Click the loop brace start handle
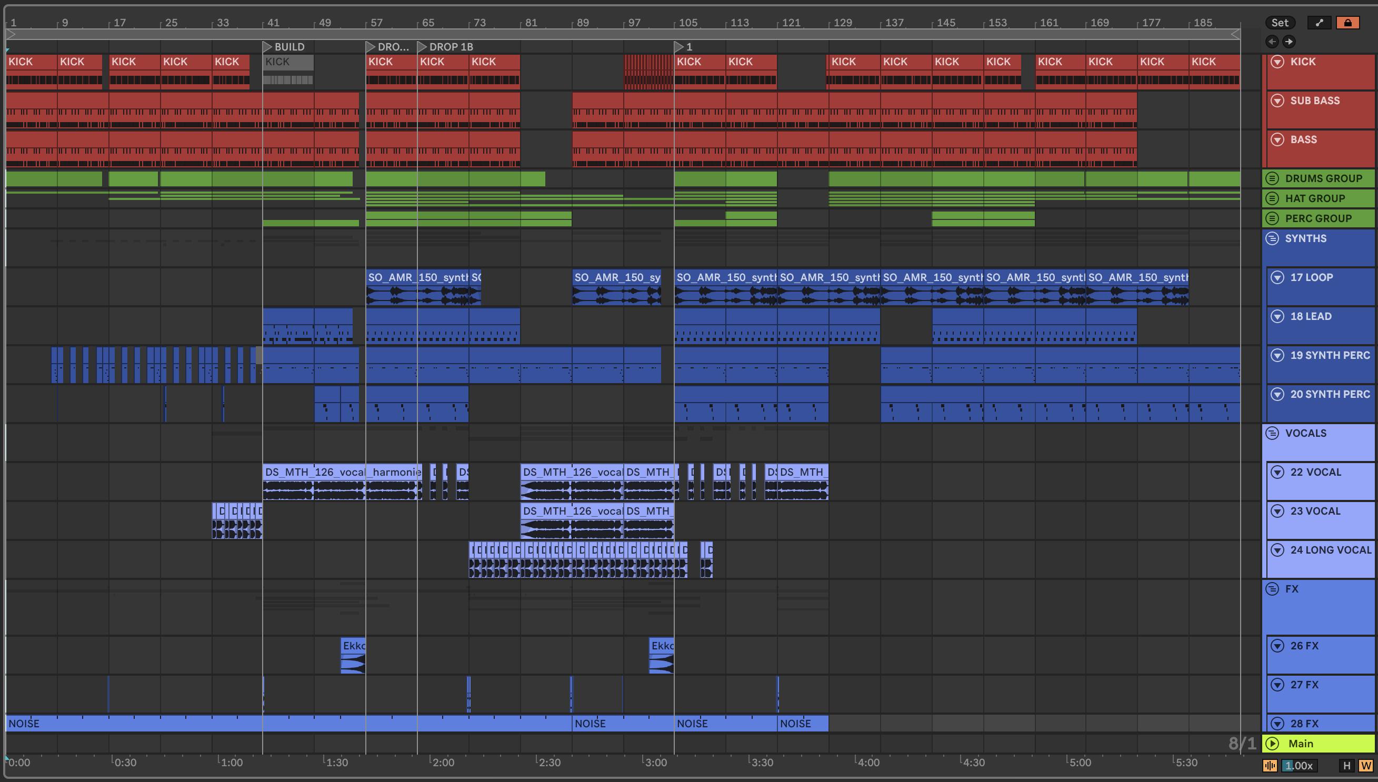The image size is (1378, 782). pos(10,34)
